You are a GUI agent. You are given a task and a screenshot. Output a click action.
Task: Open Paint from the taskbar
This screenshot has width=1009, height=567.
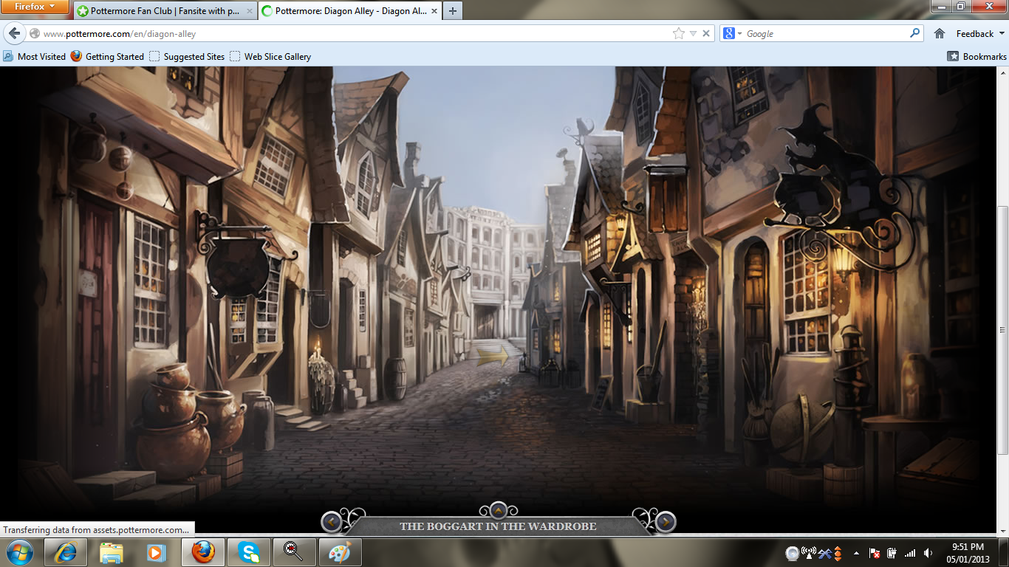(x=340, y=552)
